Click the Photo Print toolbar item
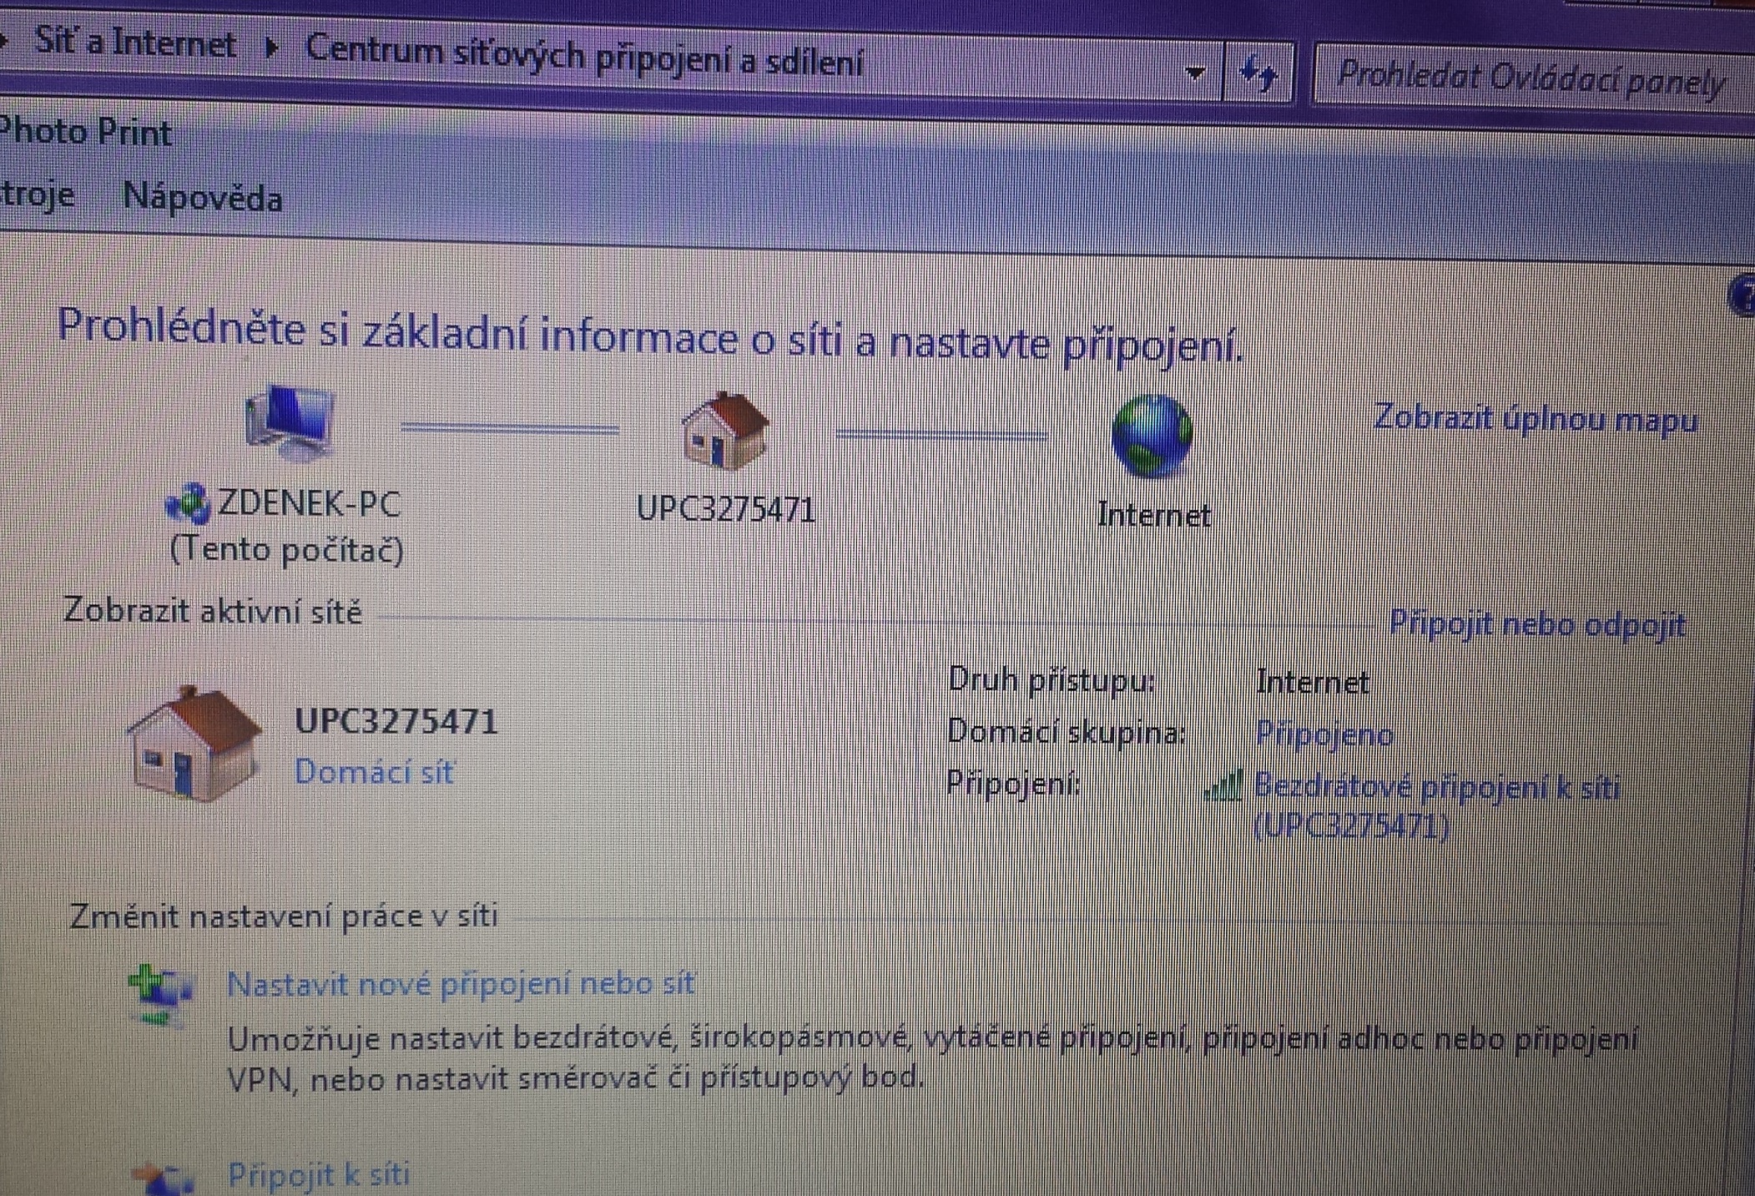The height and width of the screenshot is (1196, 1755). [85, 133]
